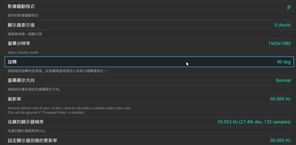
Task: Select the 影像驅動程式 setting row
Action: point(21,6)
